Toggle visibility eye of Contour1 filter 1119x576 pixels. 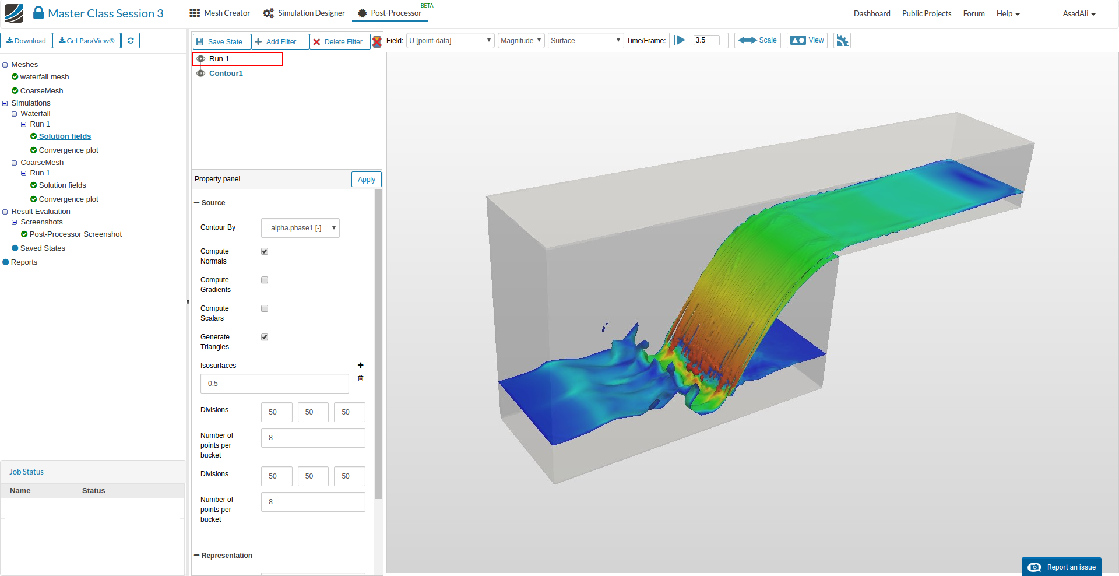click(200, 73)
